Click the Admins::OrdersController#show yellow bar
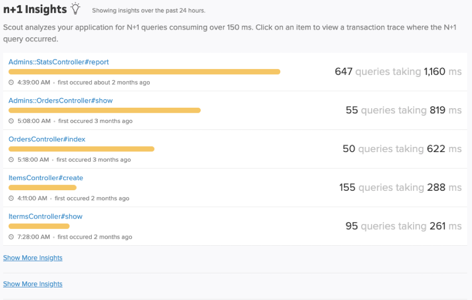Screen dimensions: 472x300 (104, 110)
